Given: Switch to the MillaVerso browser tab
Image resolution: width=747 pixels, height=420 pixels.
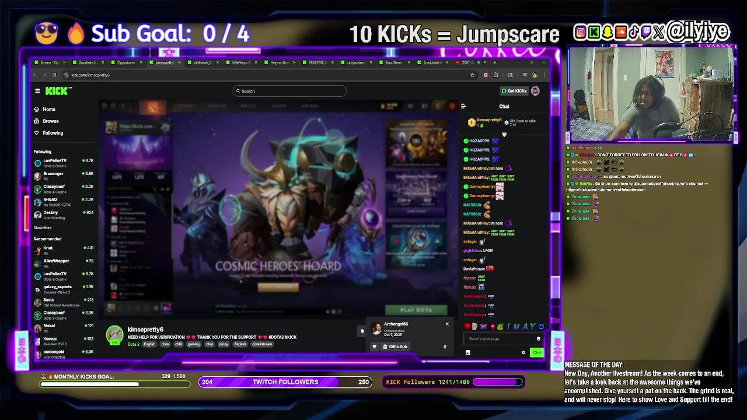Looking at the screenshot, I should point(242,62).
